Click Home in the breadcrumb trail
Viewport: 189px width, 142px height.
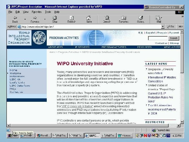click(52, 52)
